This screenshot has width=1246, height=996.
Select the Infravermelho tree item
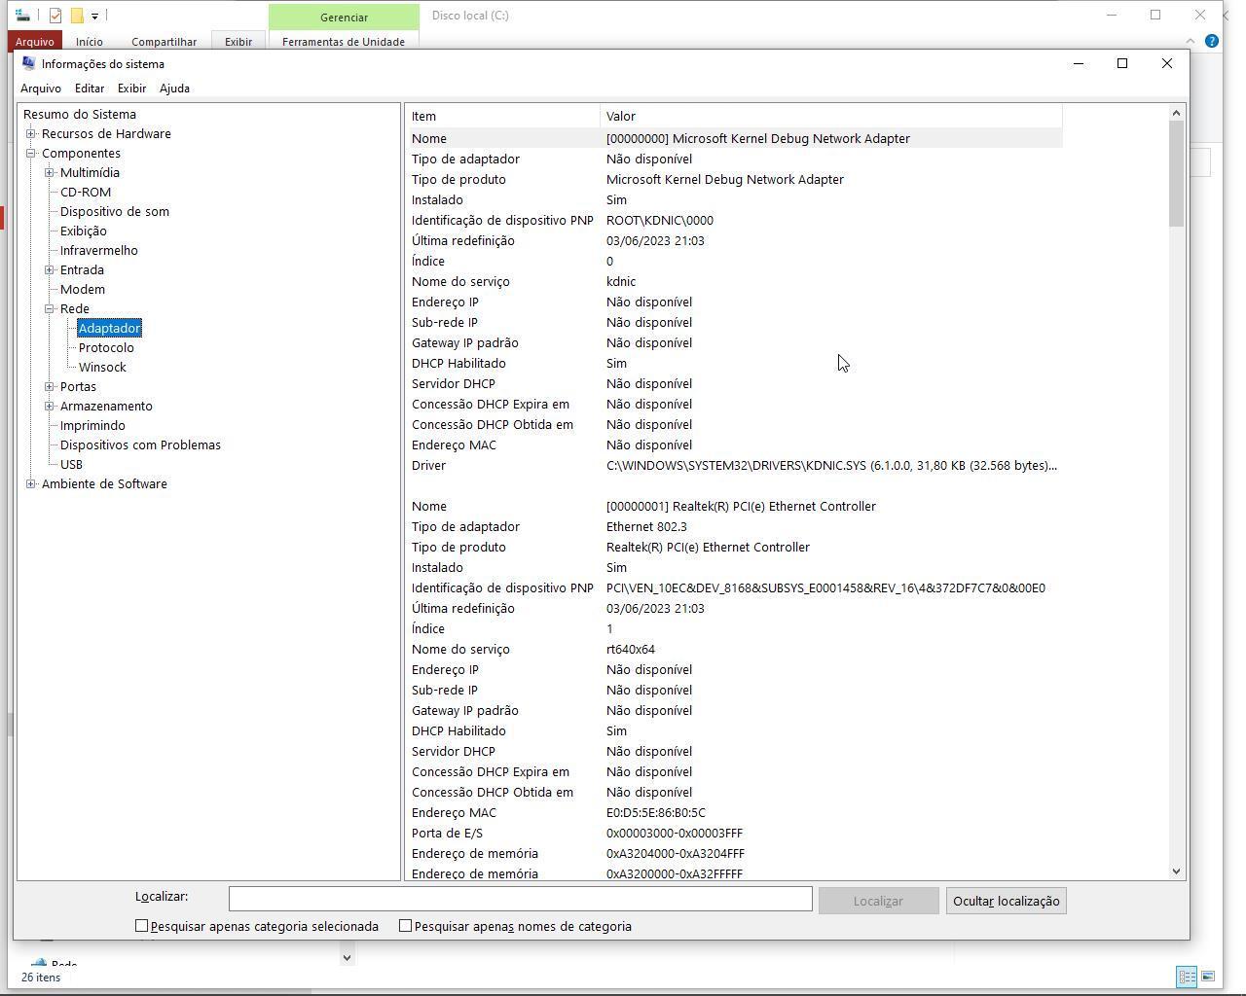[x=99, y=250]
